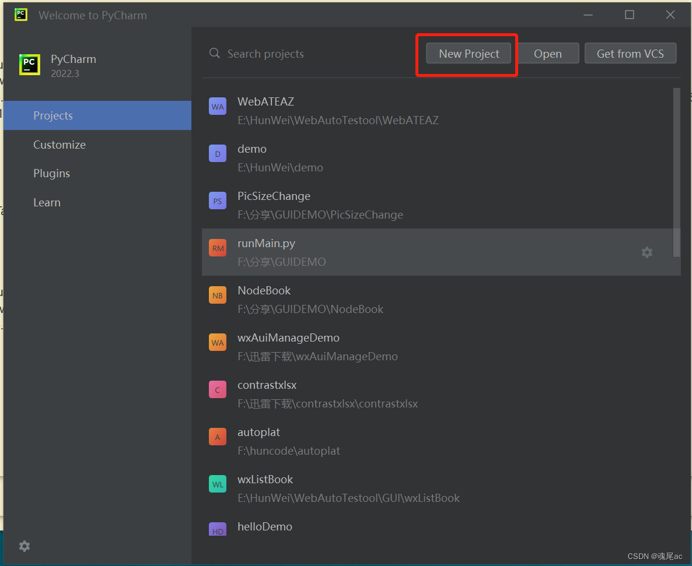Click the HD icon of helloDemo
This screenshot has height=566, width=692.
218,529
